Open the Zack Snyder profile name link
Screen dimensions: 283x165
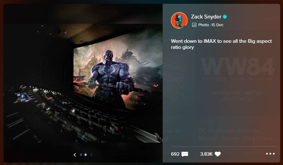click(x=206, y=17)
